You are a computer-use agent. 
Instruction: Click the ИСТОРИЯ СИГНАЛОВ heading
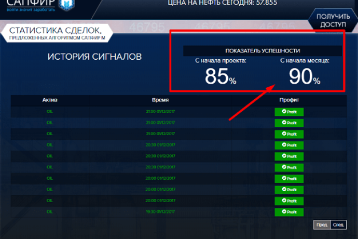coord(94,57)
